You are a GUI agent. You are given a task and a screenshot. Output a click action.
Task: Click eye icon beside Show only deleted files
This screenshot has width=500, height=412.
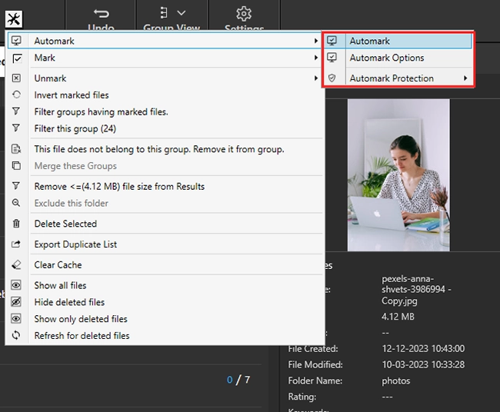click(16, 319)
